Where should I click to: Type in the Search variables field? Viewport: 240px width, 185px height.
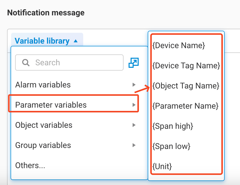73,63
